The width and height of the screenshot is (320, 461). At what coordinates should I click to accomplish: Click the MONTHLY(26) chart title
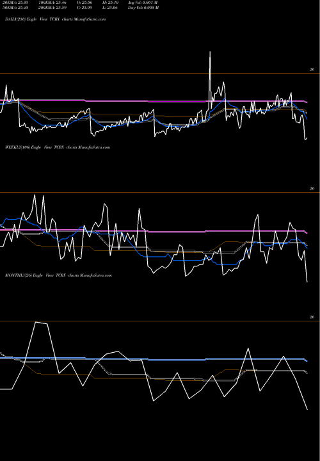click(x=58, y=275)
